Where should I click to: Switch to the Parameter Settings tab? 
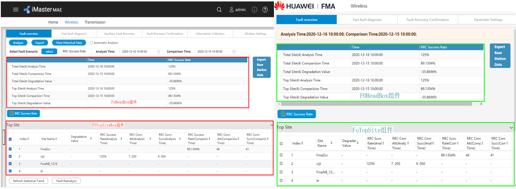[x=488, y=19]
